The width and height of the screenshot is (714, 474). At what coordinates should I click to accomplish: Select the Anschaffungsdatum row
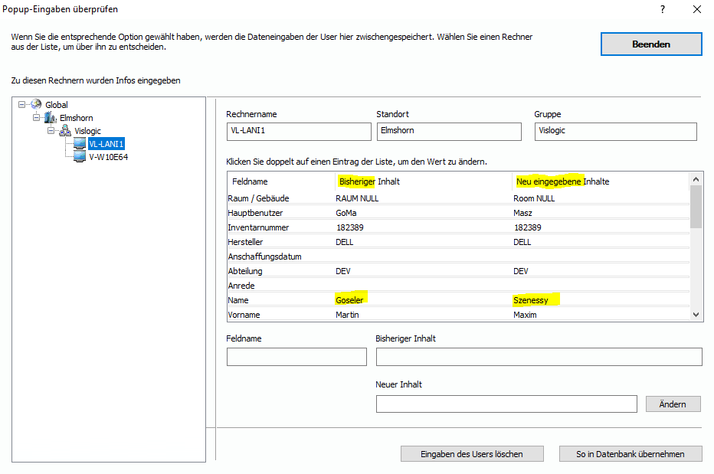458,257
